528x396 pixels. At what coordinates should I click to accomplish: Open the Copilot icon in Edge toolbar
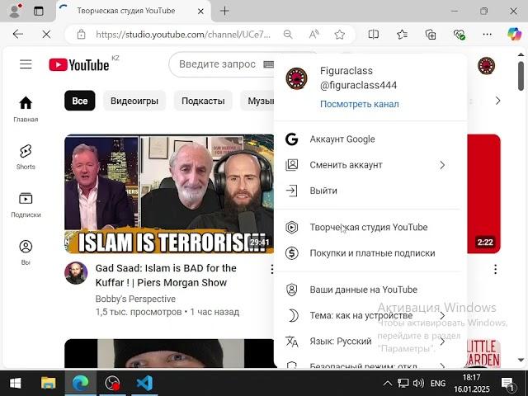click(514, 35)
